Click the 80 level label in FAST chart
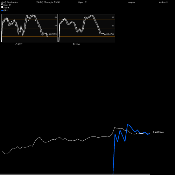175x175 pixels. (x=56, y=17)
